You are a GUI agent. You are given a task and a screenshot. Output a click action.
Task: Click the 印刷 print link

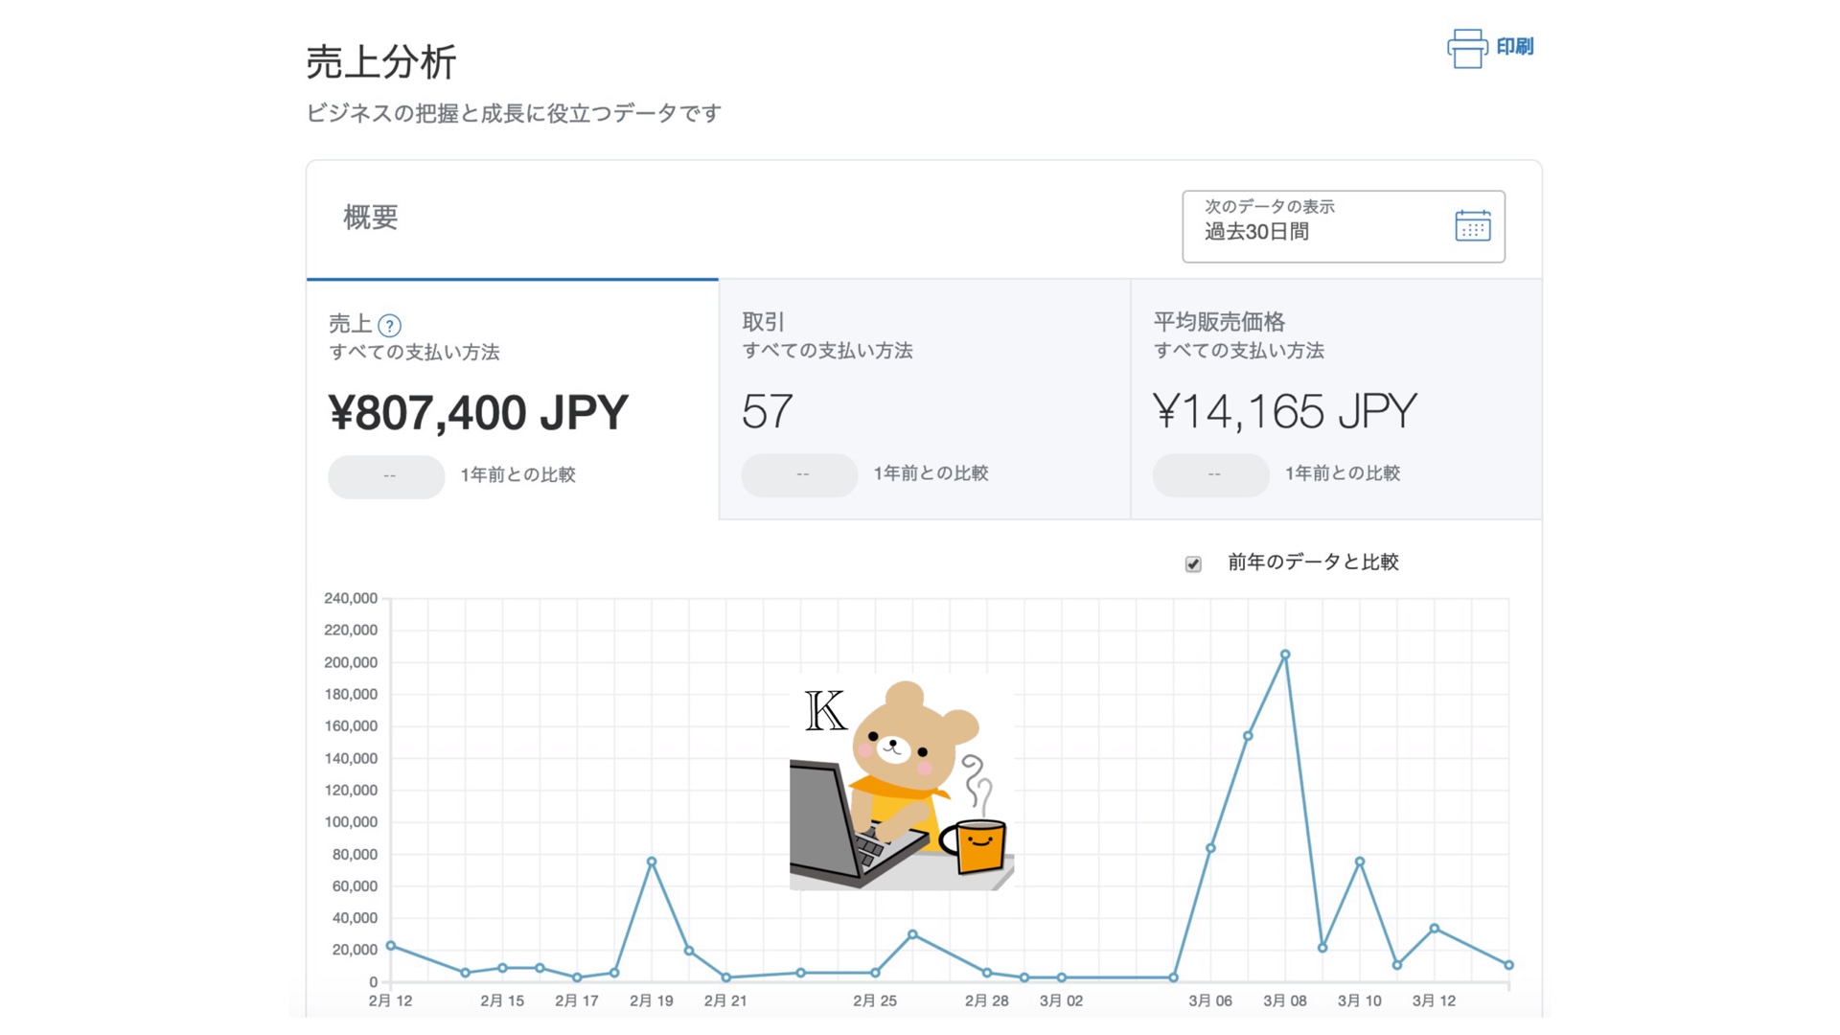coord(1514,47)
